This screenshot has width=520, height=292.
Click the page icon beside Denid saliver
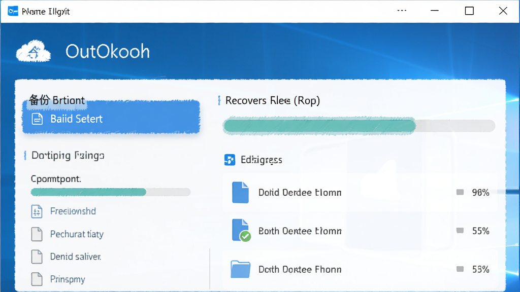(37, 257)
